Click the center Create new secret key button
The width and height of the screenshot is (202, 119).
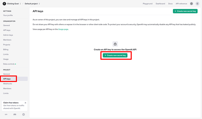[115, 55]
